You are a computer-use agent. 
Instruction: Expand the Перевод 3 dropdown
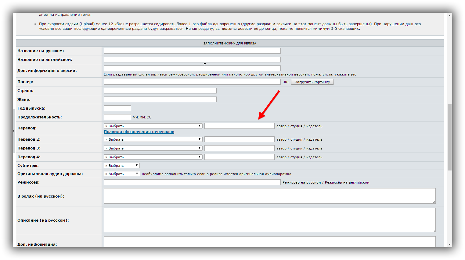pos(153,148)
